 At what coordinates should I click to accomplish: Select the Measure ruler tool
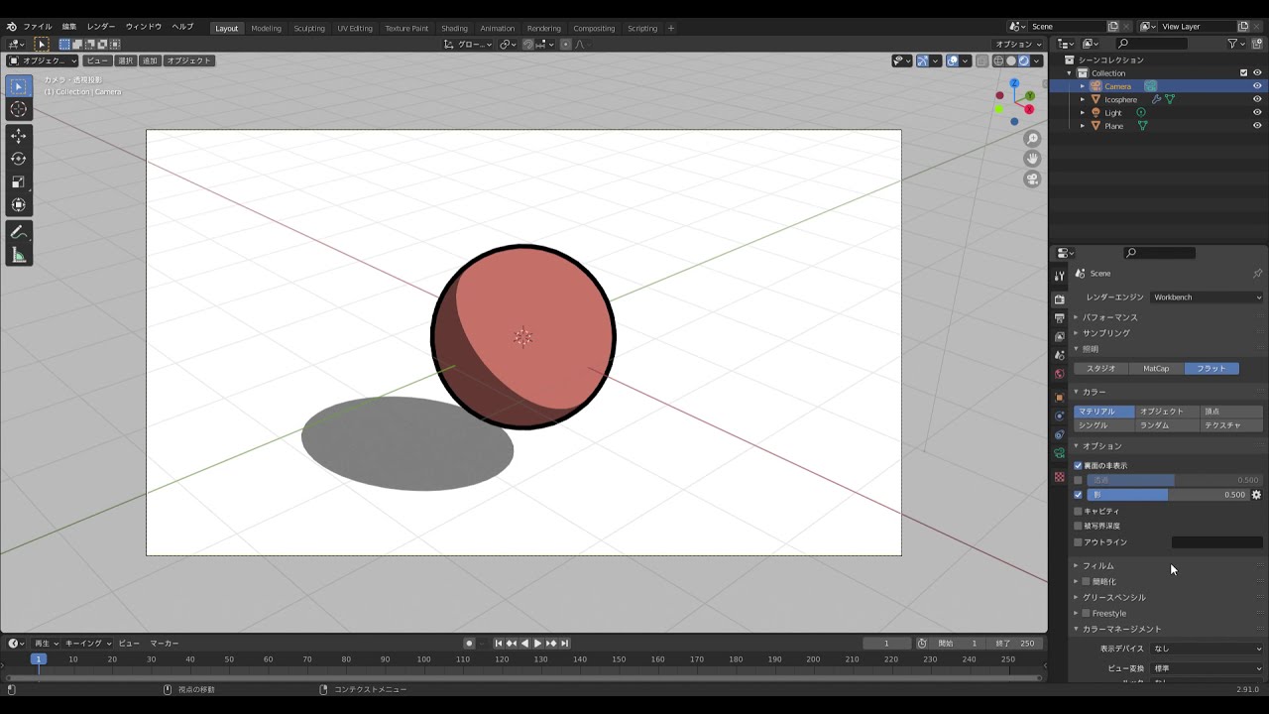tap(18, 255)
